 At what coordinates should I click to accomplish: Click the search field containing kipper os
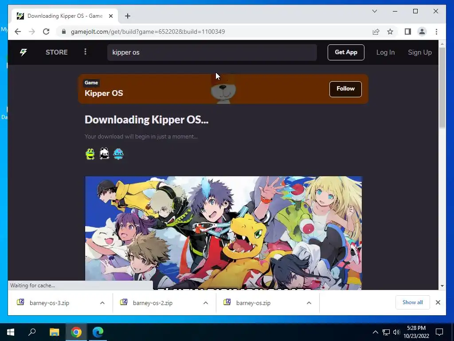[212, 52]
